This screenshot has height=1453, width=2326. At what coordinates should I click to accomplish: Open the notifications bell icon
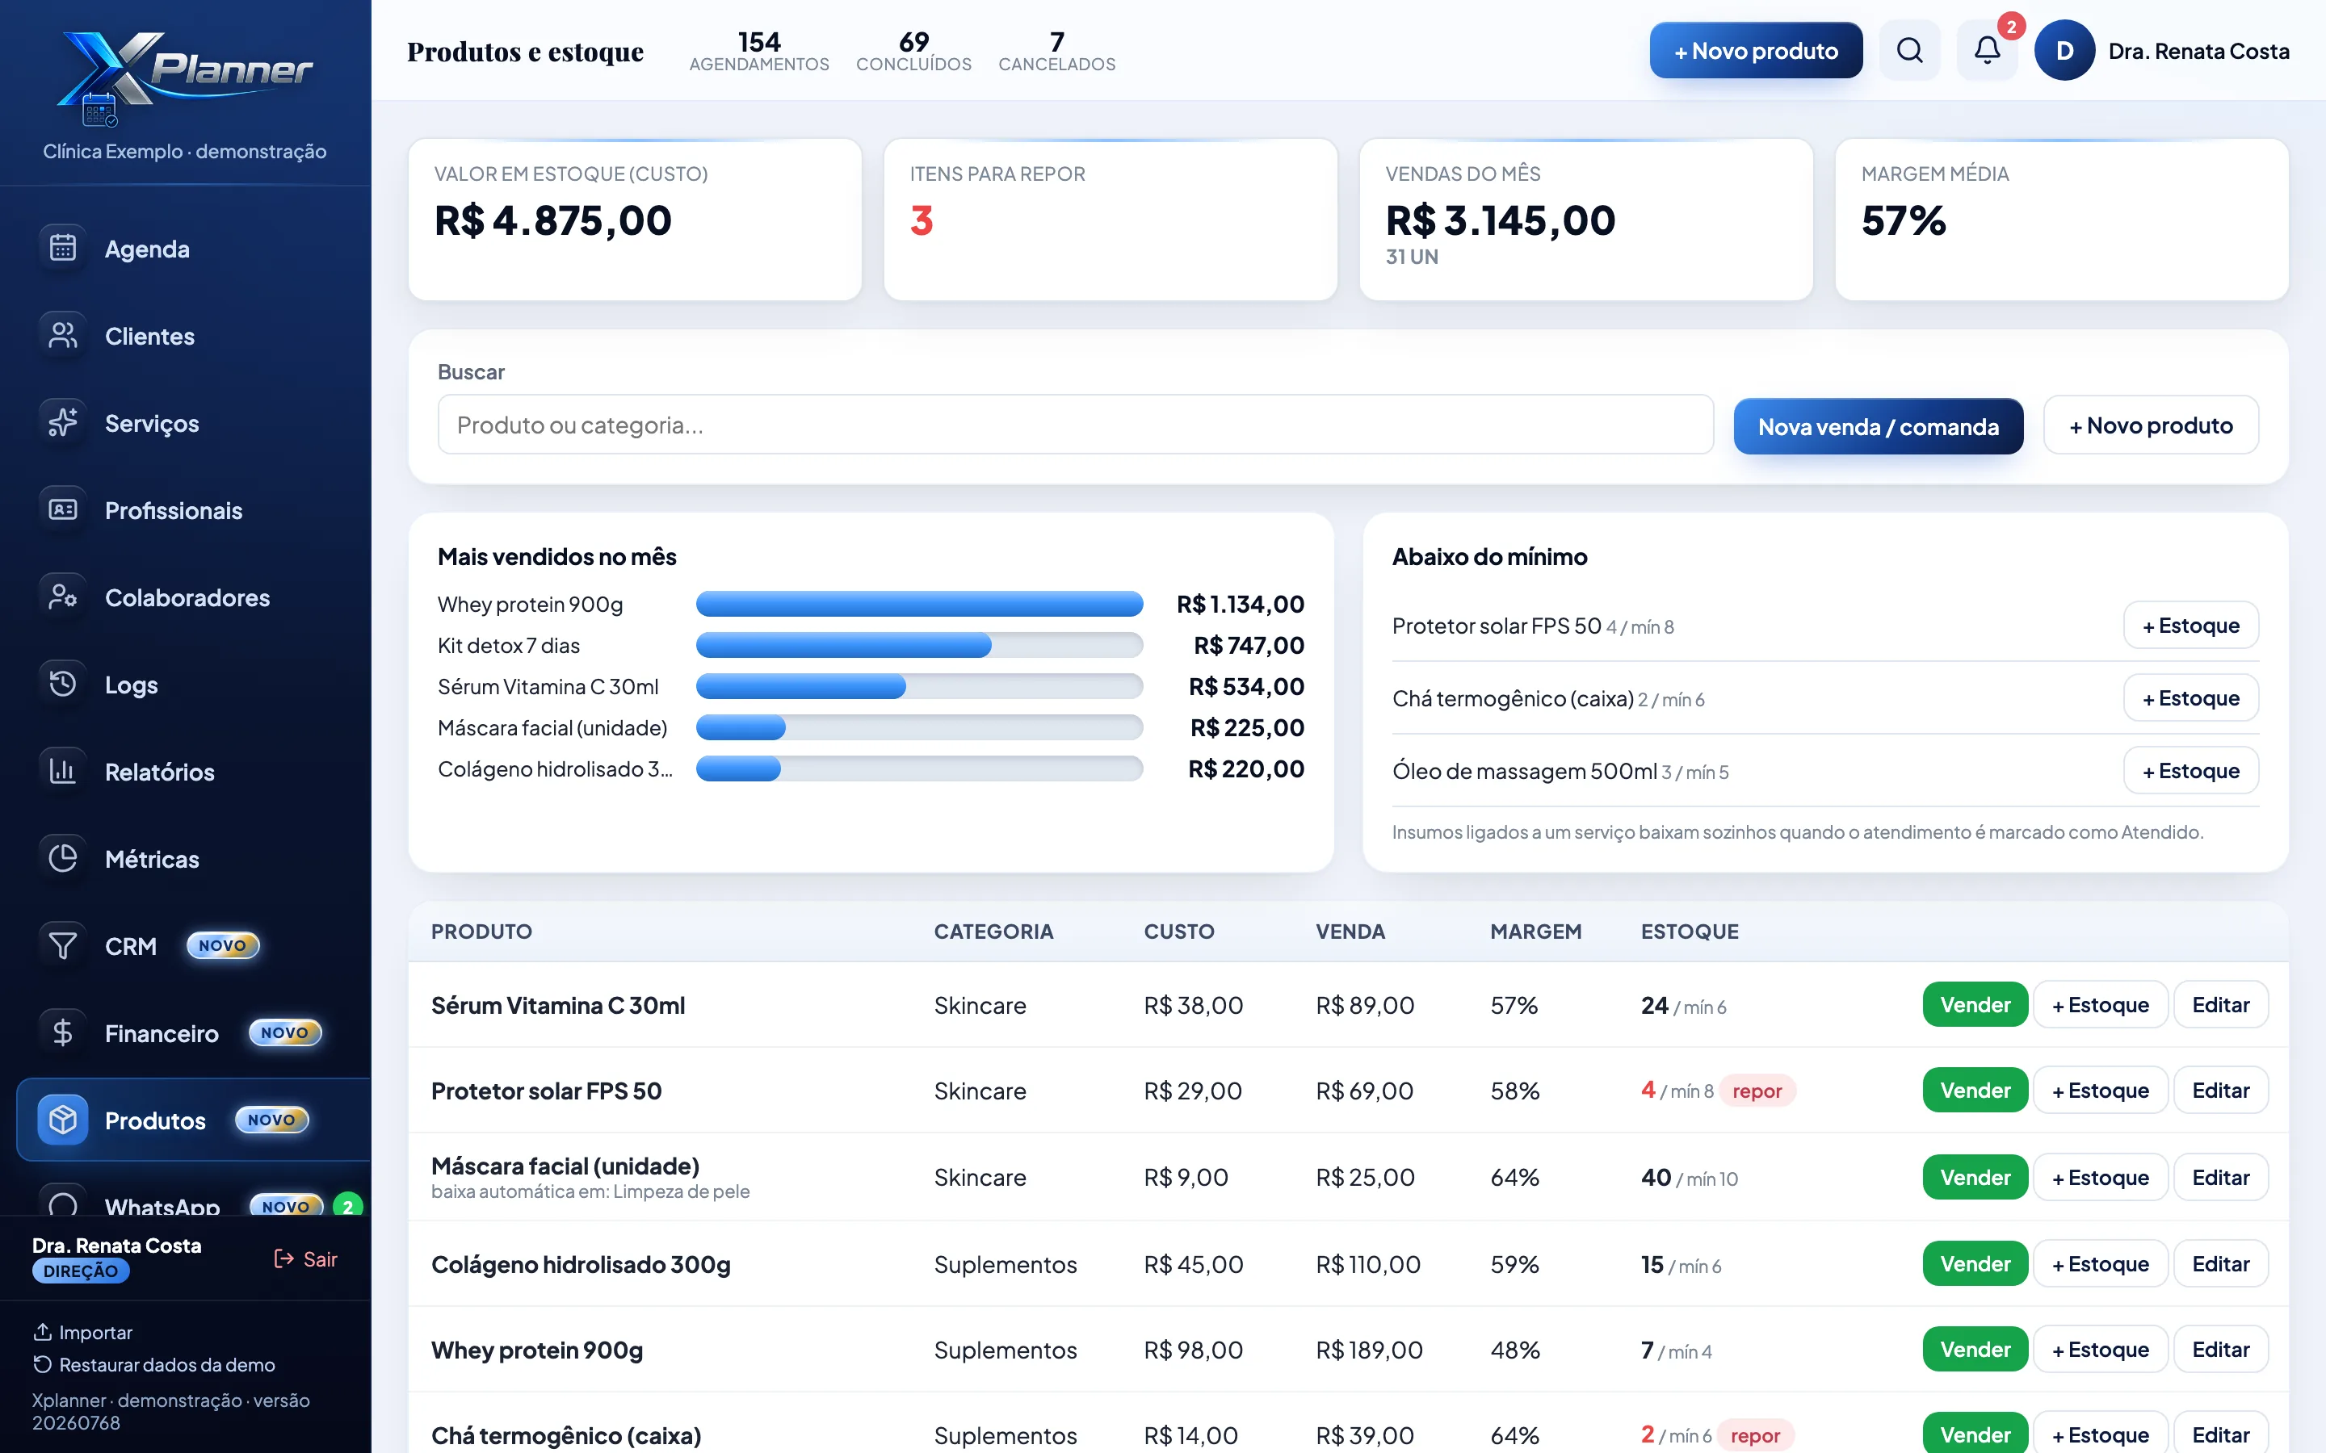pyautogui.click(x=1987, y=50)
